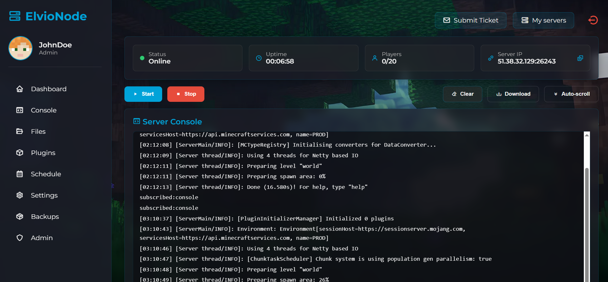Toggle Auto-scroll for the console
Viewport: 608px width, 282px height.
[571, 94]
